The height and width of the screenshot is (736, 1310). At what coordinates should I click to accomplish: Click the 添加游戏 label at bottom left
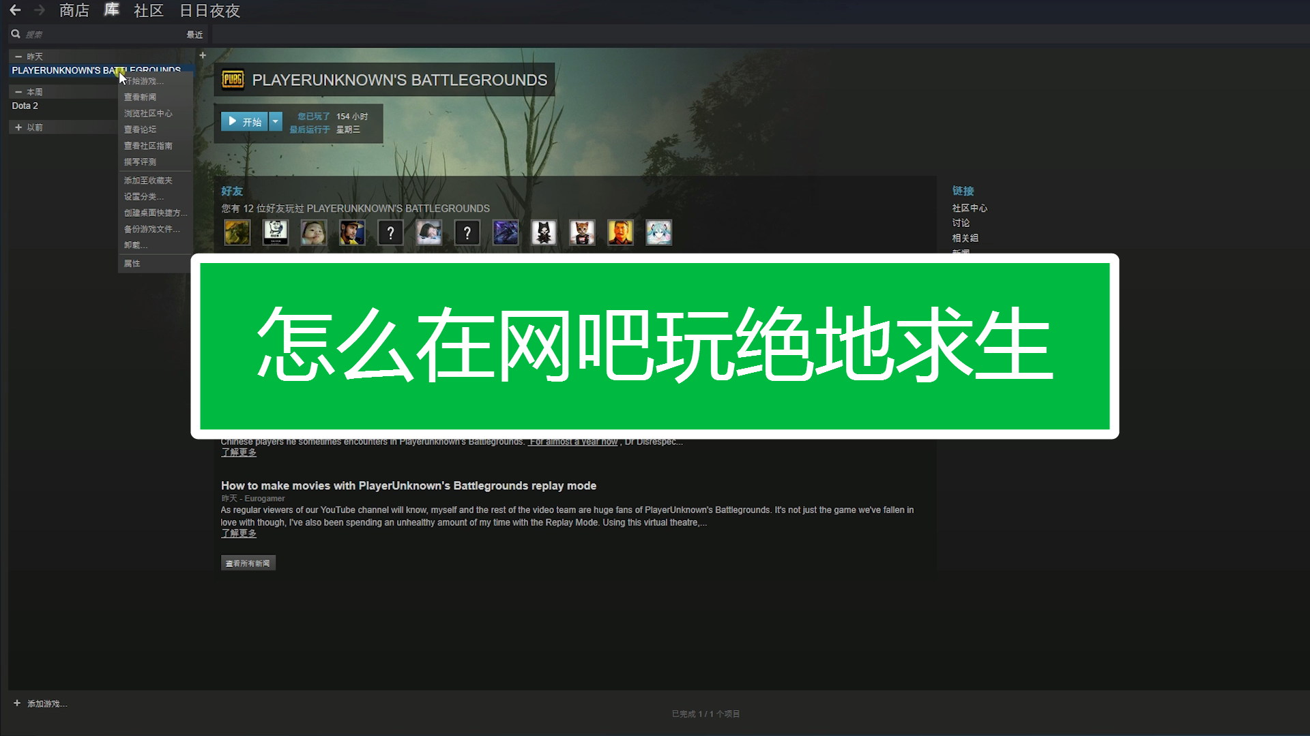click(x=47, y=703)
